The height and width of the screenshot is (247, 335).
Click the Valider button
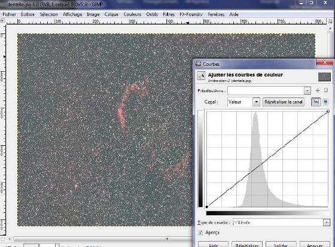pyautogui.click(x=281, y=245)
